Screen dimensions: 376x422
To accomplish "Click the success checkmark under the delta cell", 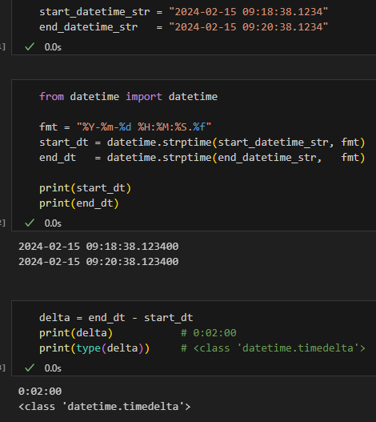I will [x=30, y=368].
